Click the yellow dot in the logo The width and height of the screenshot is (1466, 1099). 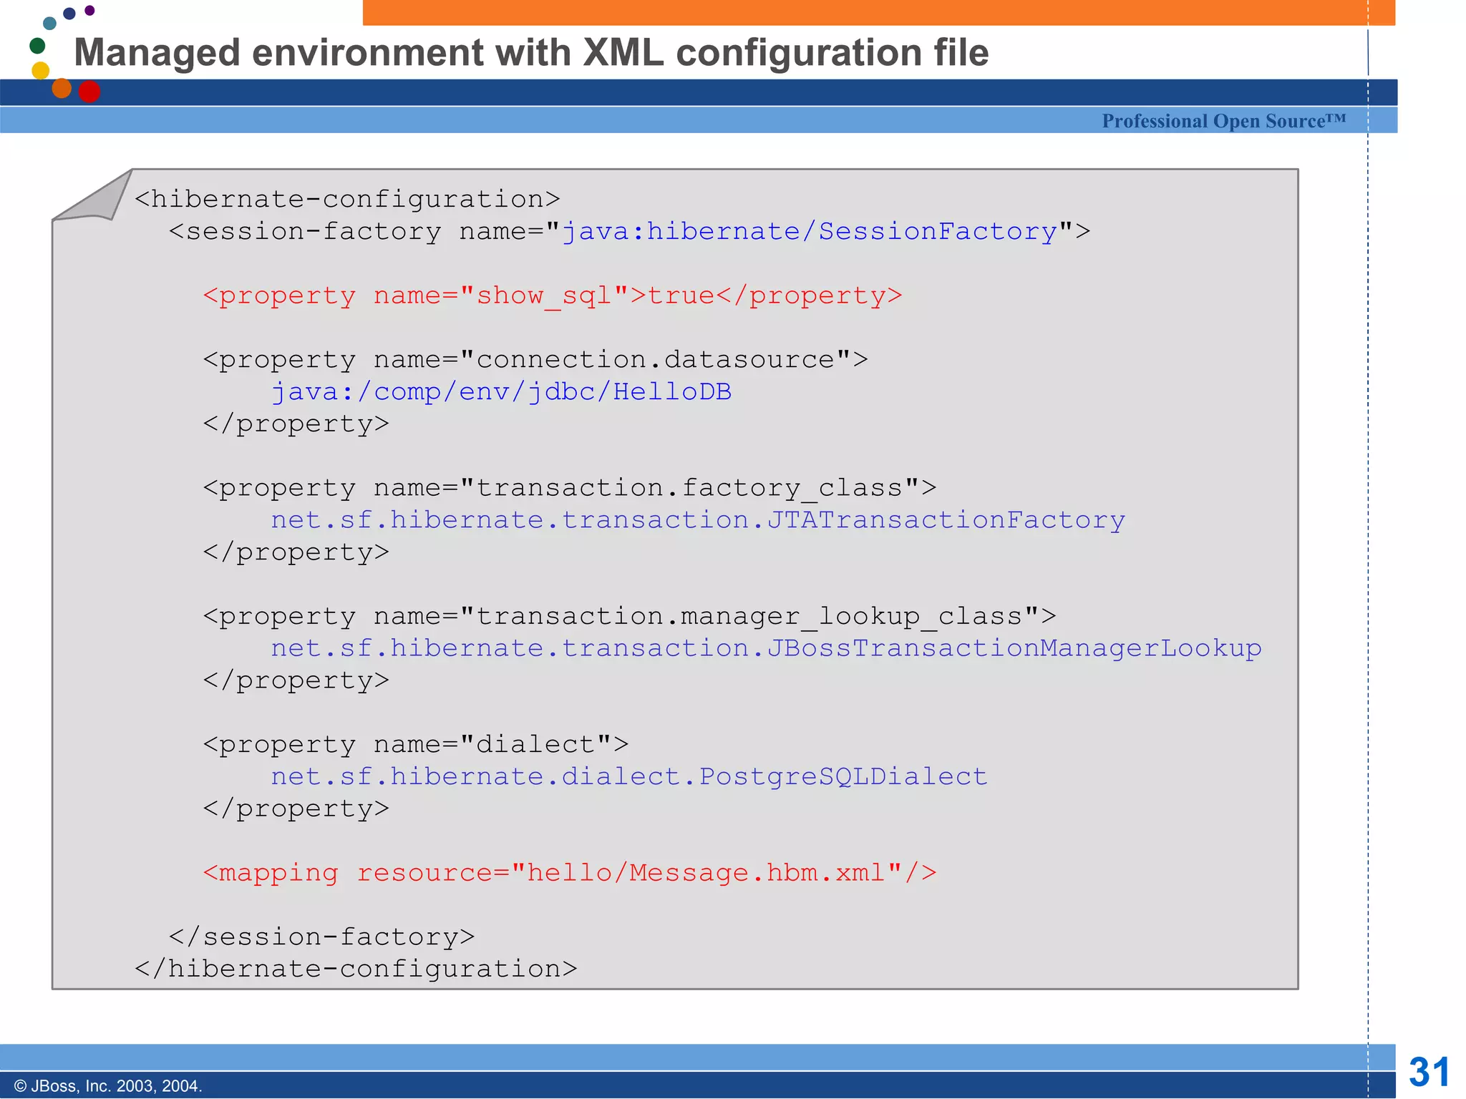41,70
